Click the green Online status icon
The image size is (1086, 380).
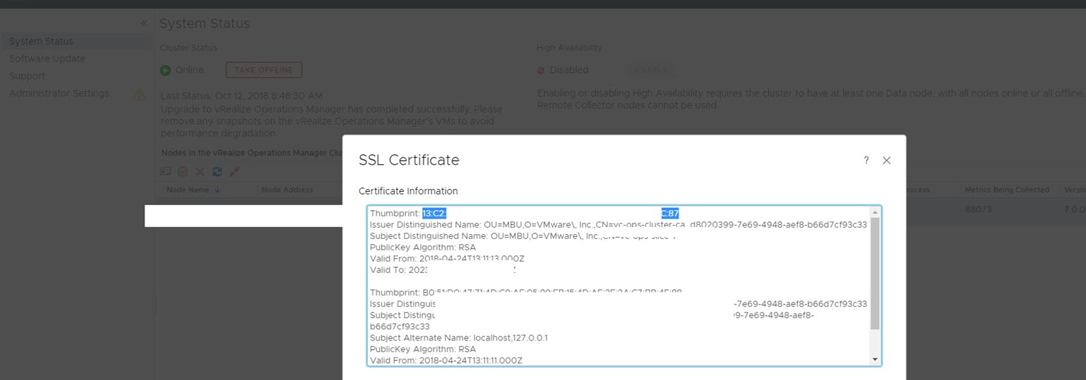pyautogui.click(x=166, y=70)
